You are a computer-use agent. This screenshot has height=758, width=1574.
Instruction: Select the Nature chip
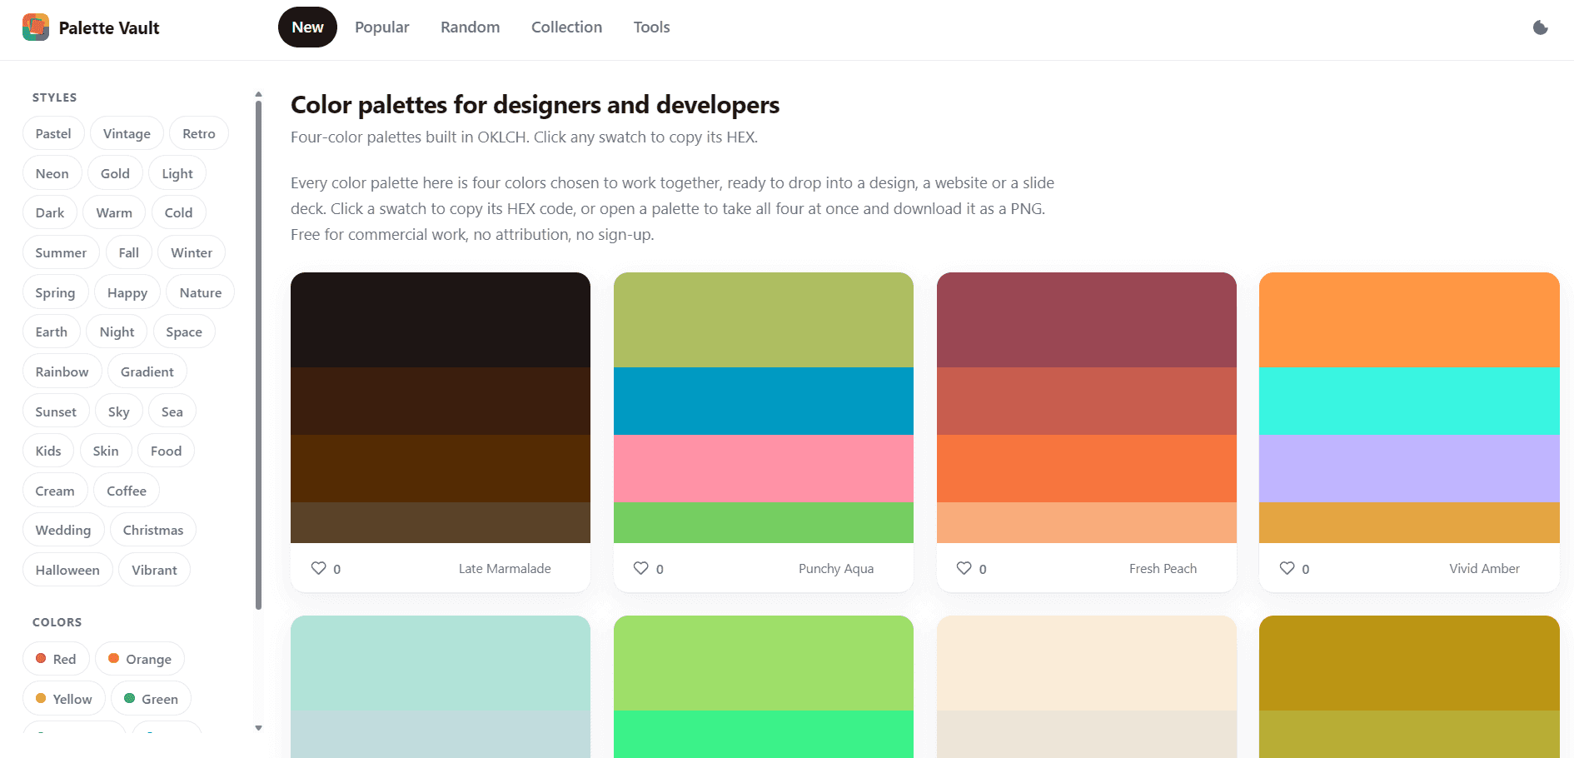[201, 292]
